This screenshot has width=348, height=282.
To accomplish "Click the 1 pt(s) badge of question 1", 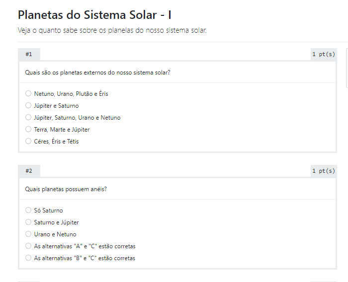I will 324,54.
